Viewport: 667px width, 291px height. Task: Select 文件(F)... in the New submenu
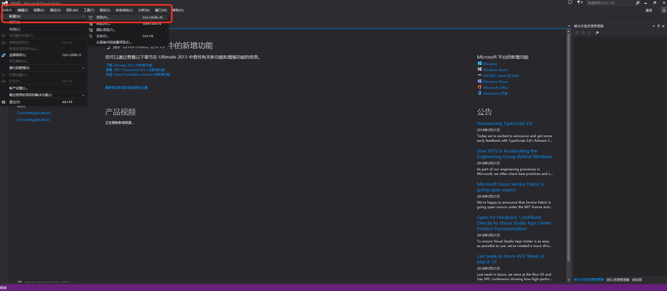click(x=127, y=36)
